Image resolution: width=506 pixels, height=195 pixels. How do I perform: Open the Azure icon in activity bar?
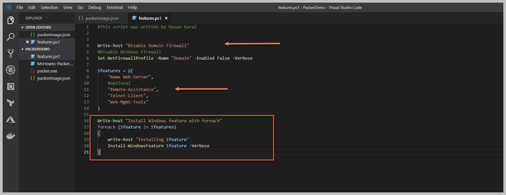[11, 119]
